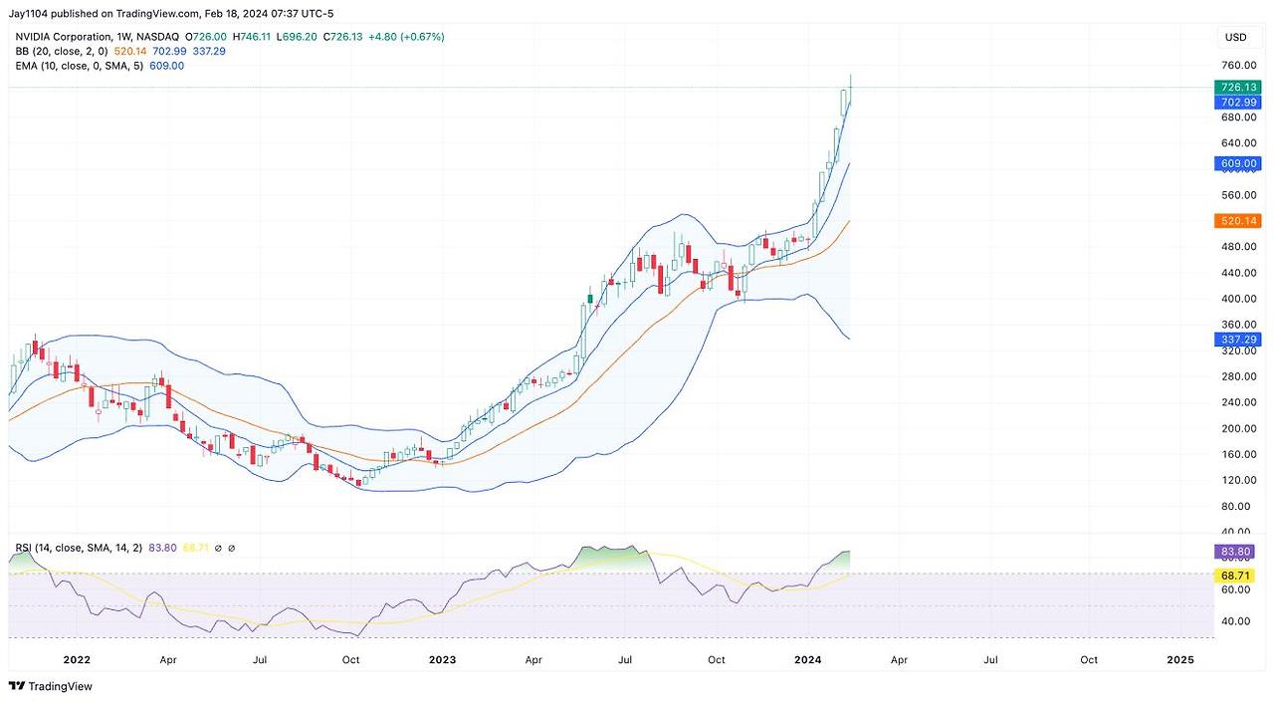Click the 240.00 price axis label
The image size is (1274, 701).
pos(1238,402)
